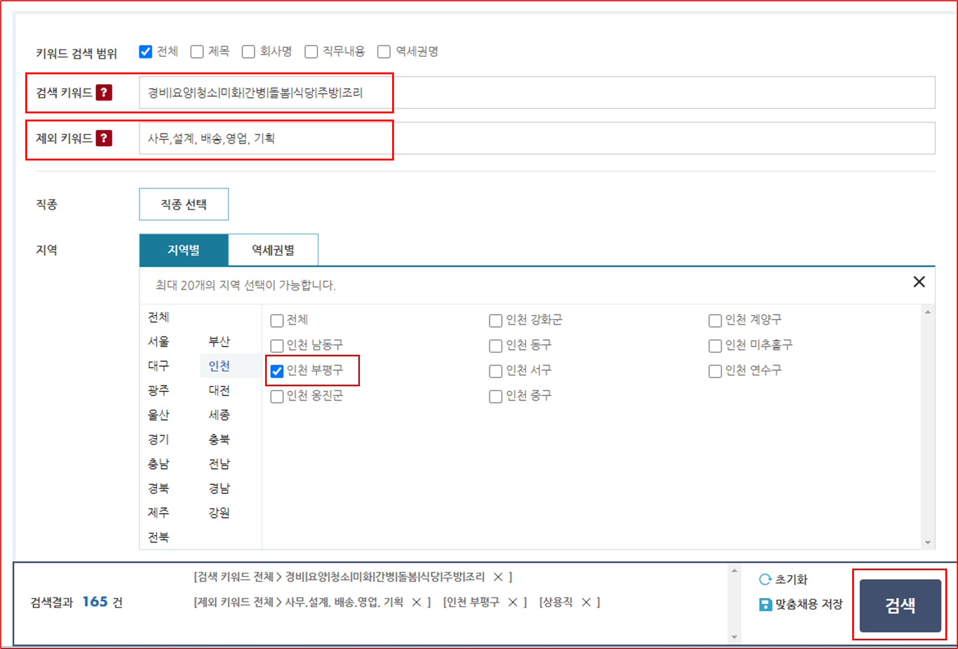Check the 인천 옹진군 checkbox
The height and width of the screenshot is (649, 958).
(x=277, y=396)
